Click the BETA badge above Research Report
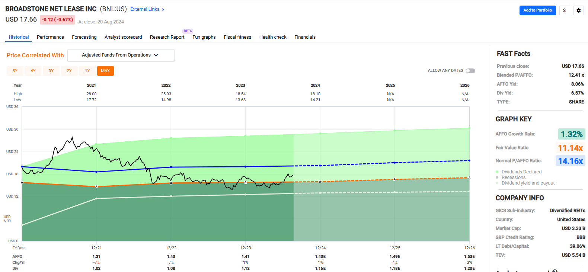 (x=188, y=31)
